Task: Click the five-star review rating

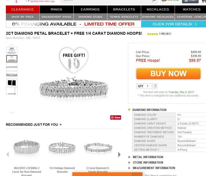Action: (x=152, y=34)
